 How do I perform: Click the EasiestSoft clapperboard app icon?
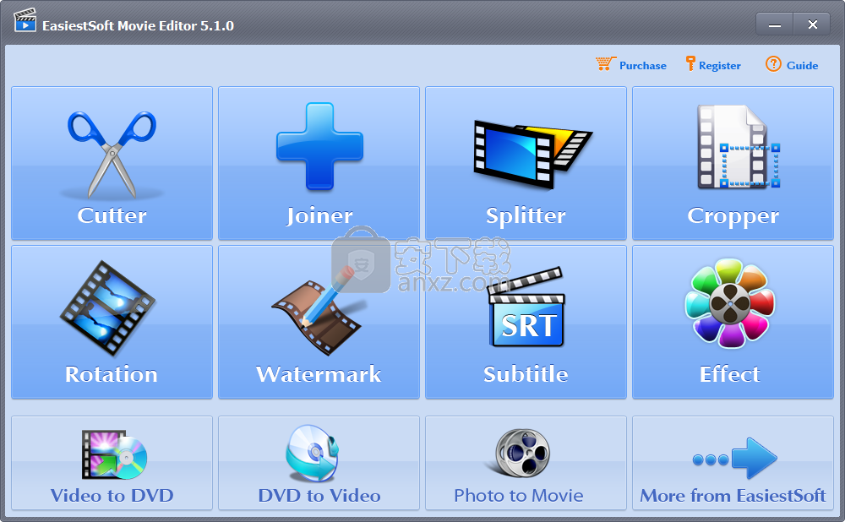point(25,20)
